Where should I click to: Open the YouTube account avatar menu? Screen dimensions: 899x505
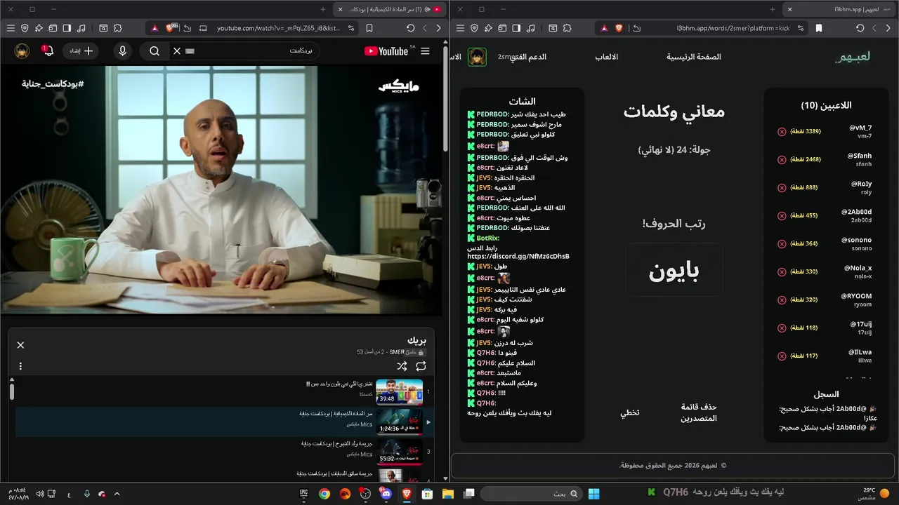[22, 51]
